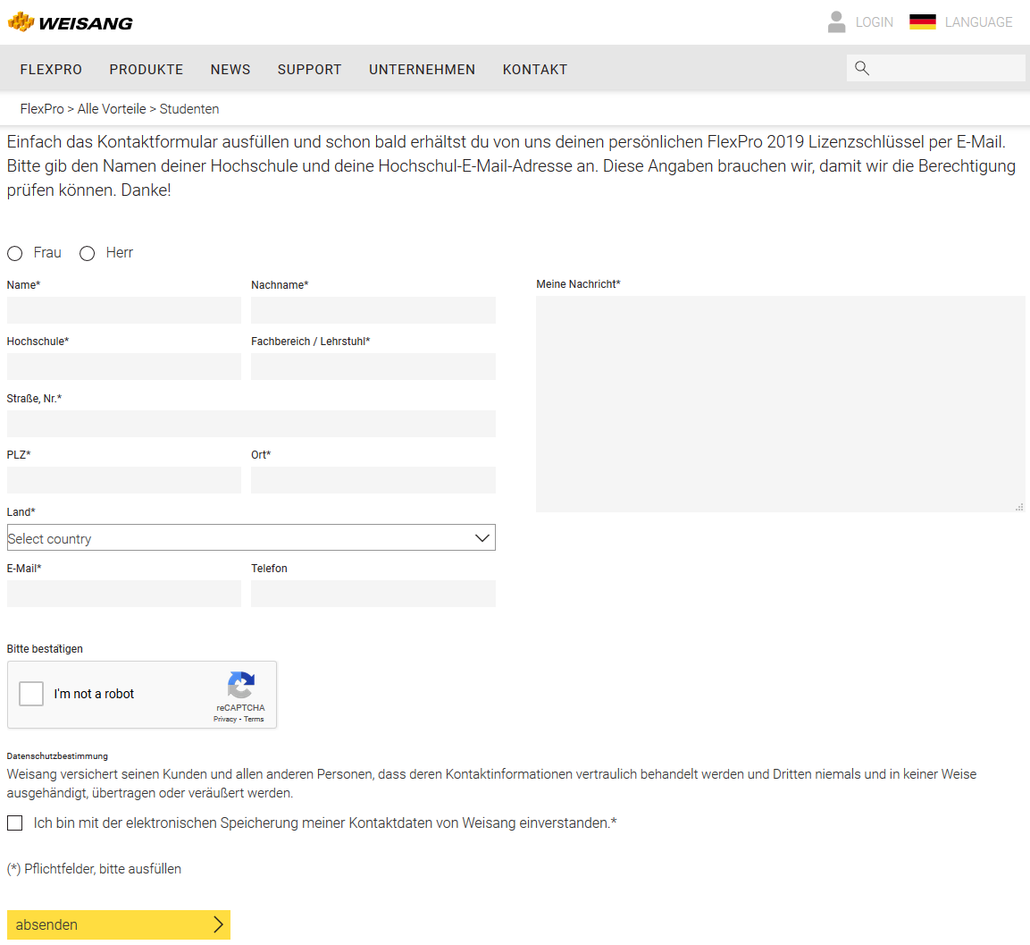
Task: Select the Herr radio button
Action: 87,253
